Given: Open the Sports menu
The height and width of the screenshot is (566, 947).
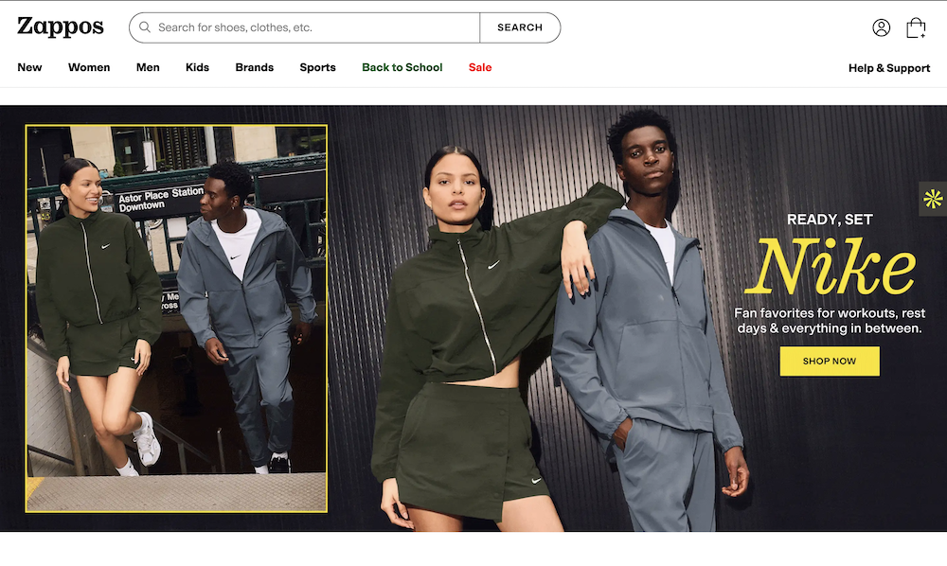Looking at the screenshot, I should [x=317, y=67].
